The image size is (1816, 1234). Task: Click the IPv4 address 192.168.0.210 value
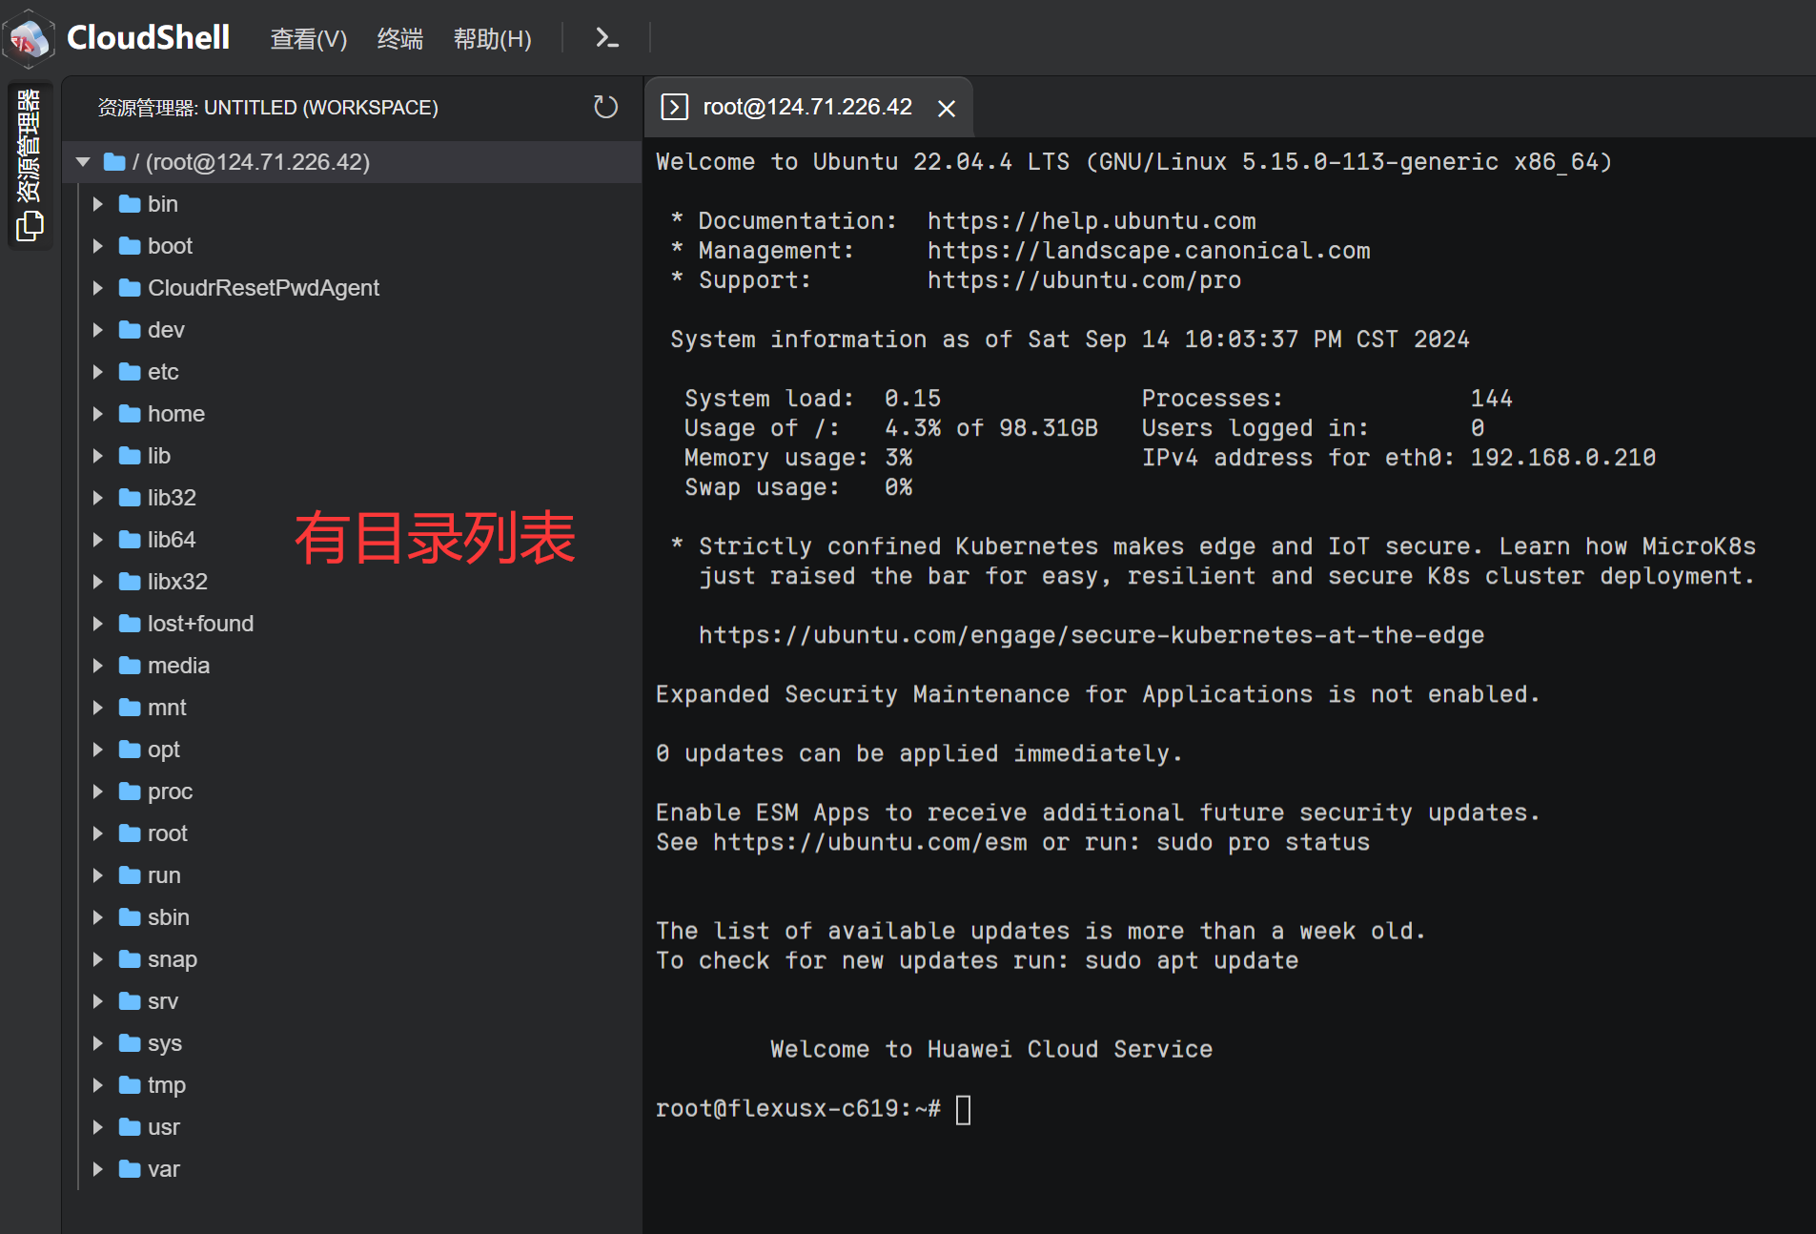[1563, 458]
